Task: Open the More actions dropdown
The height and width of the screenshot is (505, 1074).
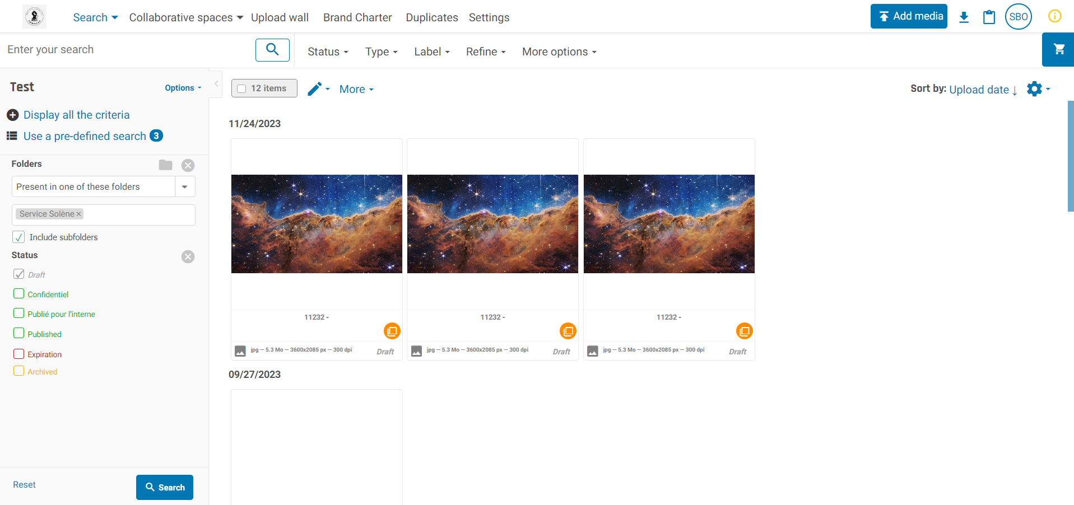Action: click(x=356, y=89)
